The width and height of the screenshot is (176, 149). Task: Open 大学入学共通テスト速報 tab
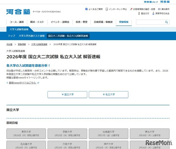[x=32, y=36]
